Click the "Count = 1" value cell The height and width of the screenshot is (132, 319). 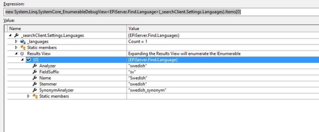[138, 42]
